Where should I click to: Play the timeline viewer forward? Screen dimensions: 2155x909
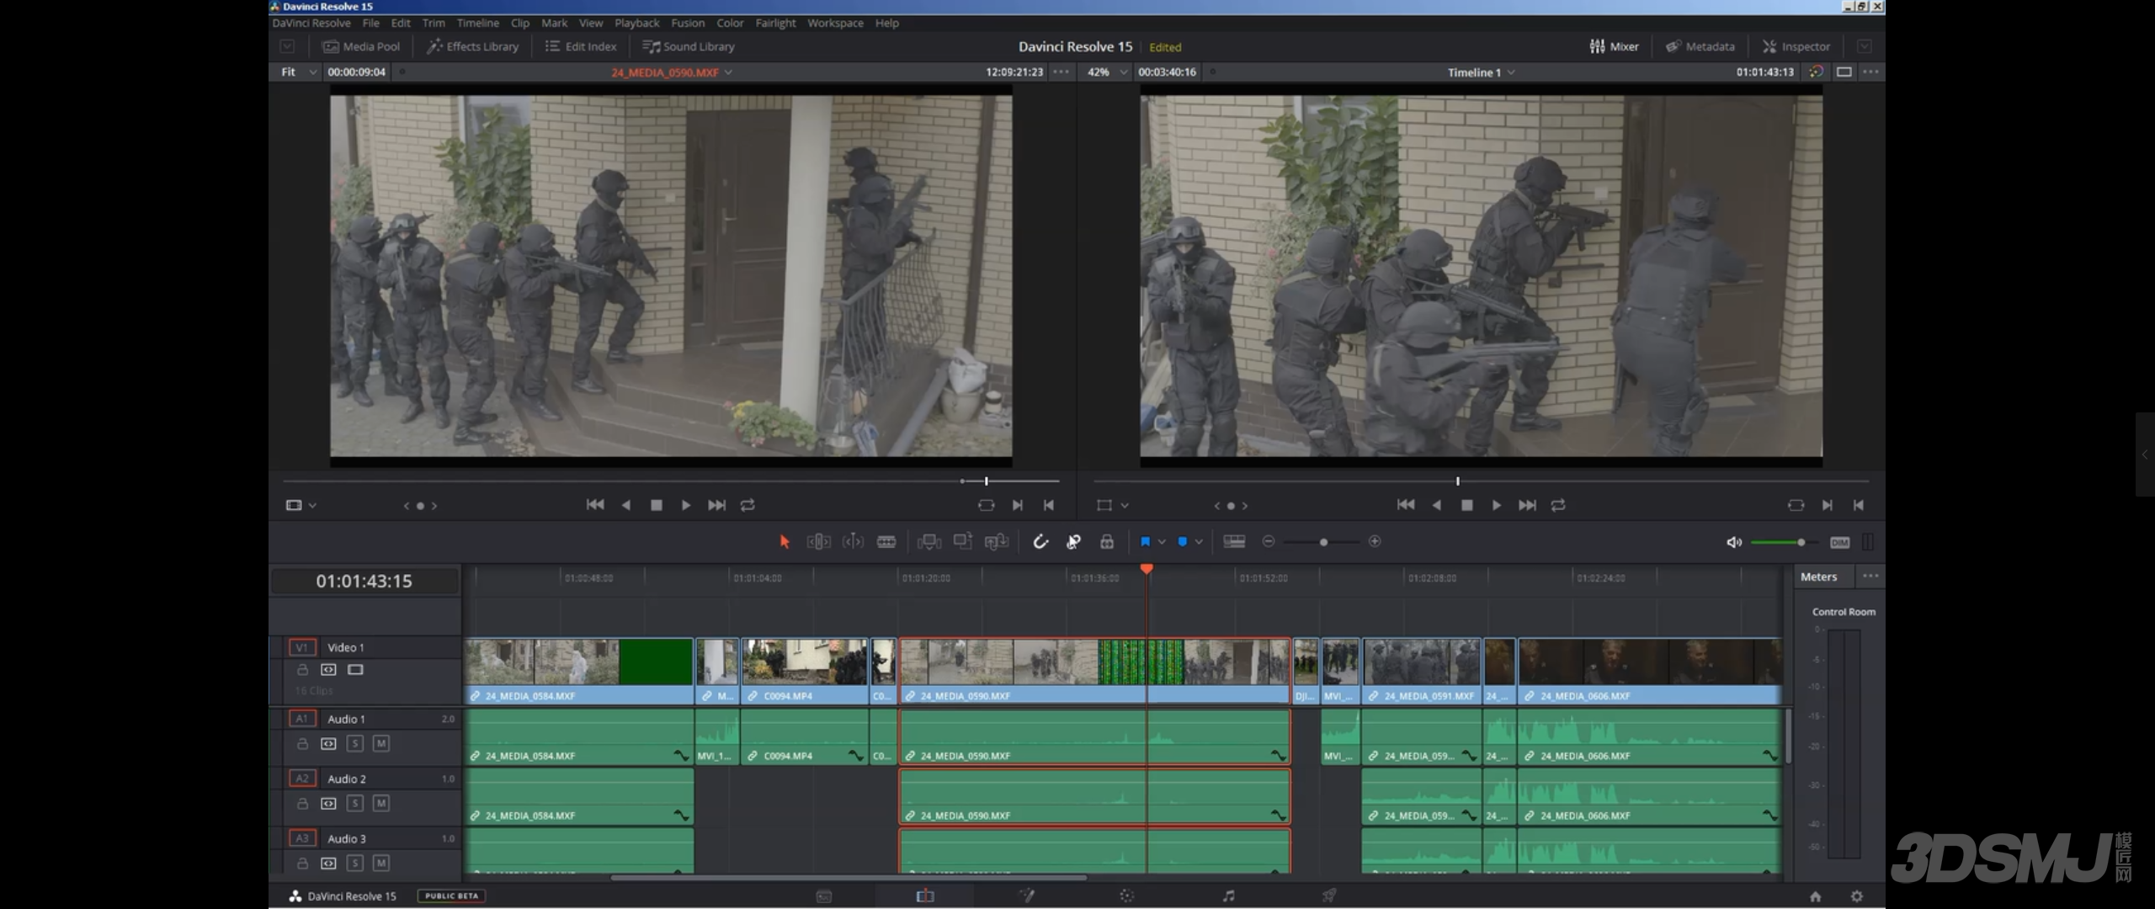(x=1496, y=505)
